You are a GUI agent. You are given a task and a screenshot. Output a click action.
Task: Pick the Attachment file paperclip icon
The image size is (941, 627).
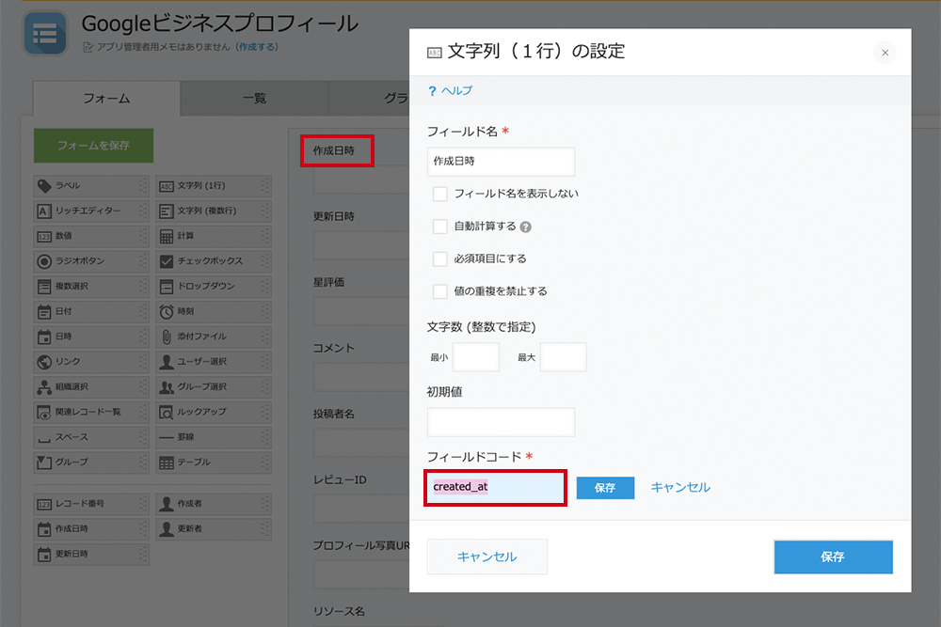pos(166,337)
